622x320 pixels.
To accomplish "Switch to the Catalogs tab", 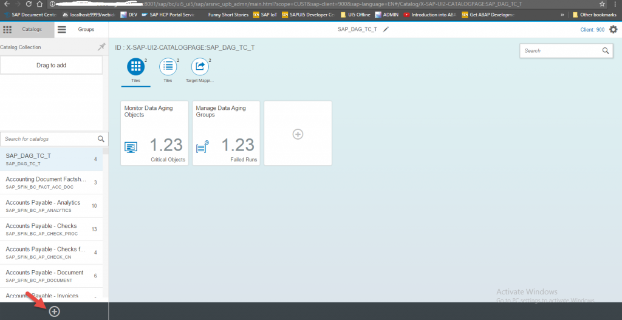I will point(27,29).
